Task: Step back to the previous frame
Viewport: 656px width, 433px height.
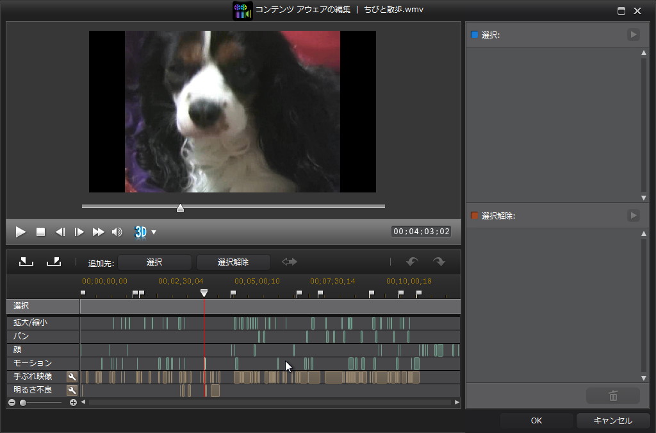Action: pos(60,232)
